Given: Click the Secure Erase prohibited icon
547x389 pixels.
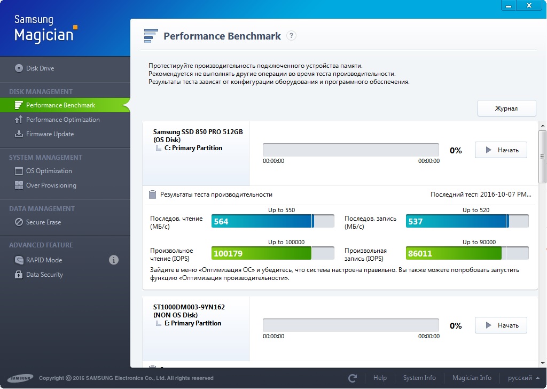Looking at the screenshot, I should 19,222.
